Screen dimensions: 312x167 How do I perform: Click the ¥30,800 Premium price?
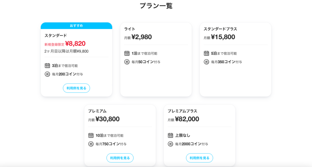[108, 119]
